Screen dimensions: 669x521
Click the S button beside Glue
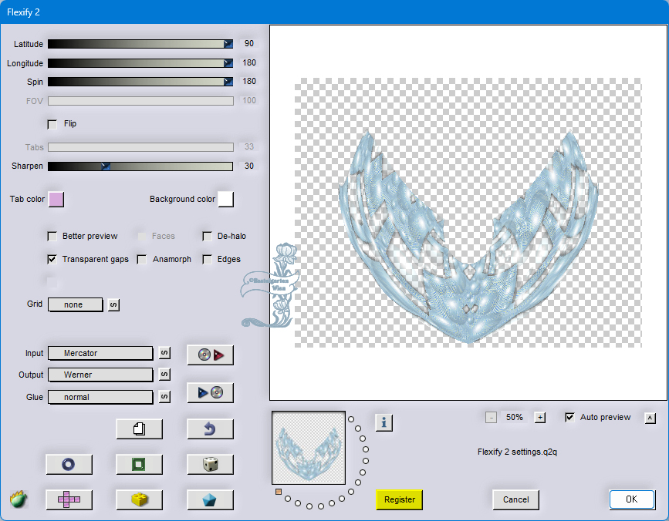pos(164,397)
